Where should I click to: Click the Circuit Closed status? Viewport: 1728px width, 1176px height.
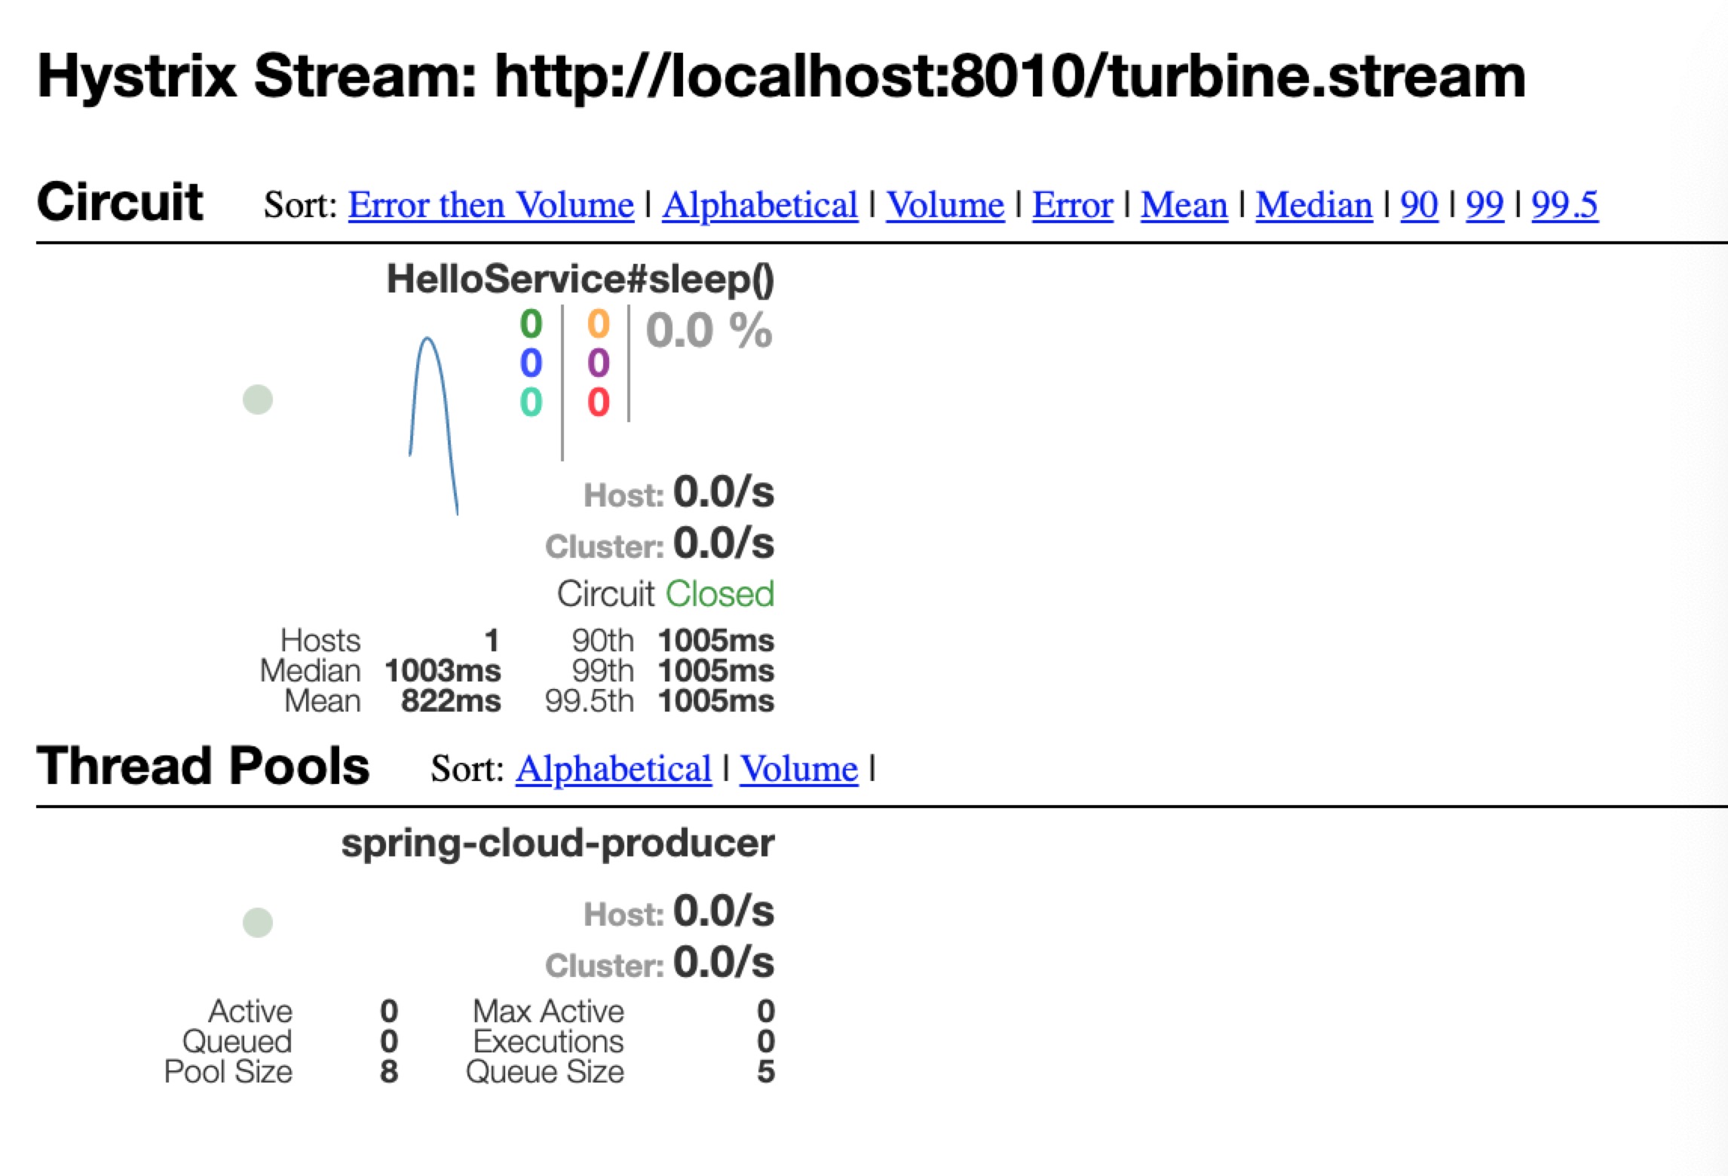(x=665, y=594)
